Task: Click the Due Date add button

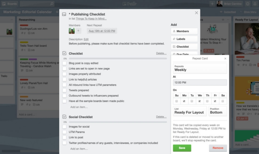Action: coord(184,53)
